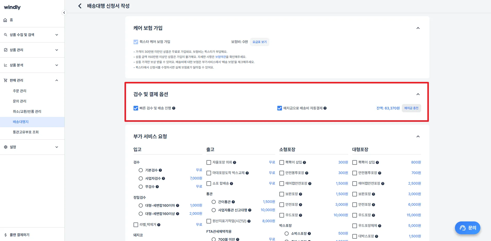
Task: Show help tooltip for 무검수
Action: click(157, 187)
